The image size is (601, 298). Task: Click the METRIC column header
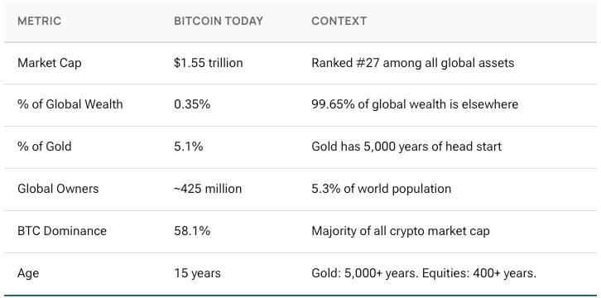click(39, 21)
